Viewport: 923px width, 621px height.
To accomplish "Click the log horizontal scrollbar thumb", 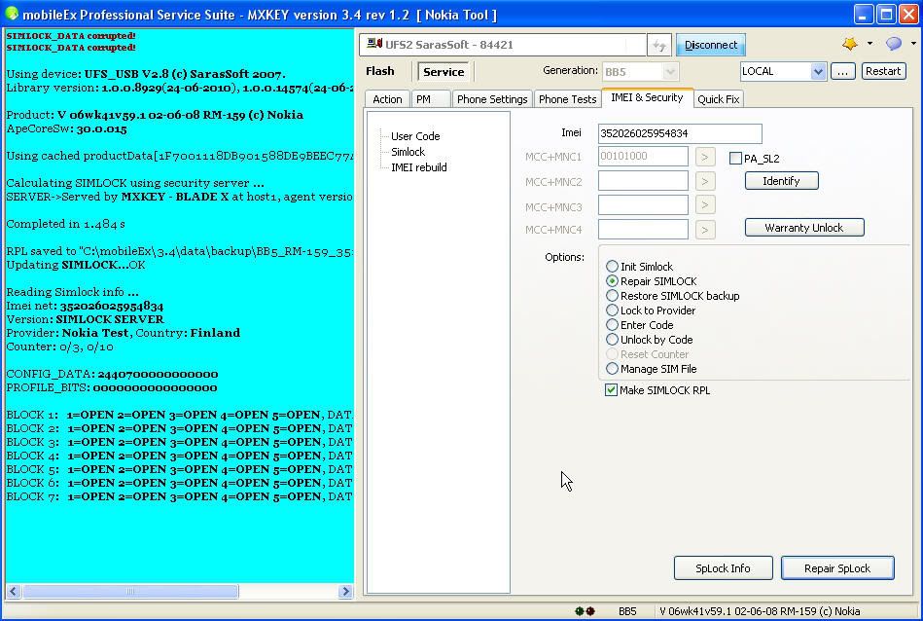I will tap(130, 591).
